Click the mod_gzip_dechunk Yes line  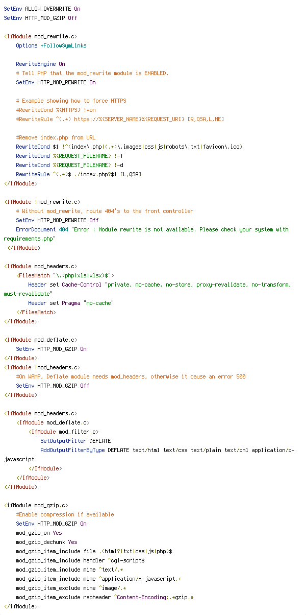pyautogui.click(x=46, y=542)
